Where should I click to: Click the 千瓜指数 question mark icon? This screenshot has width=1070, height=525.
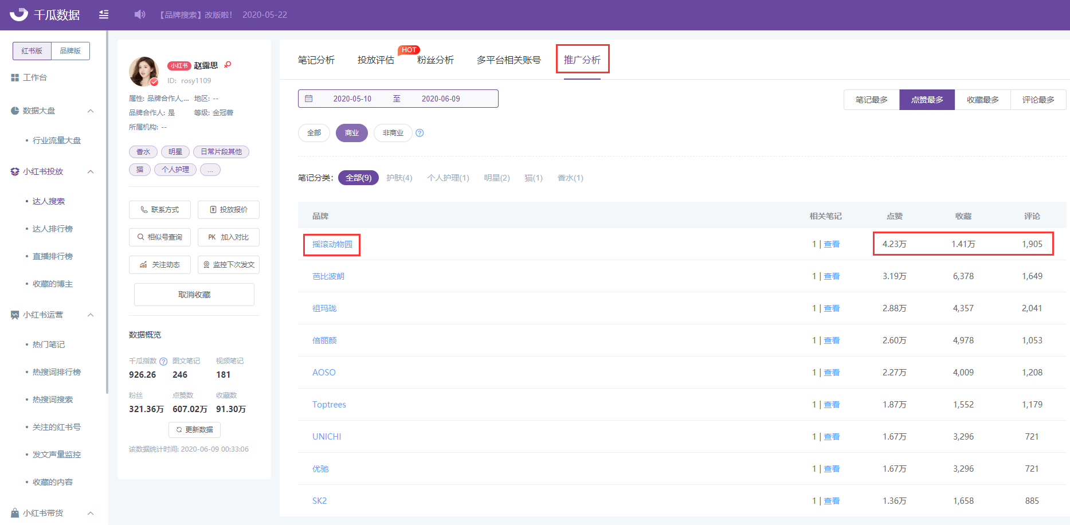pos(163,361)
